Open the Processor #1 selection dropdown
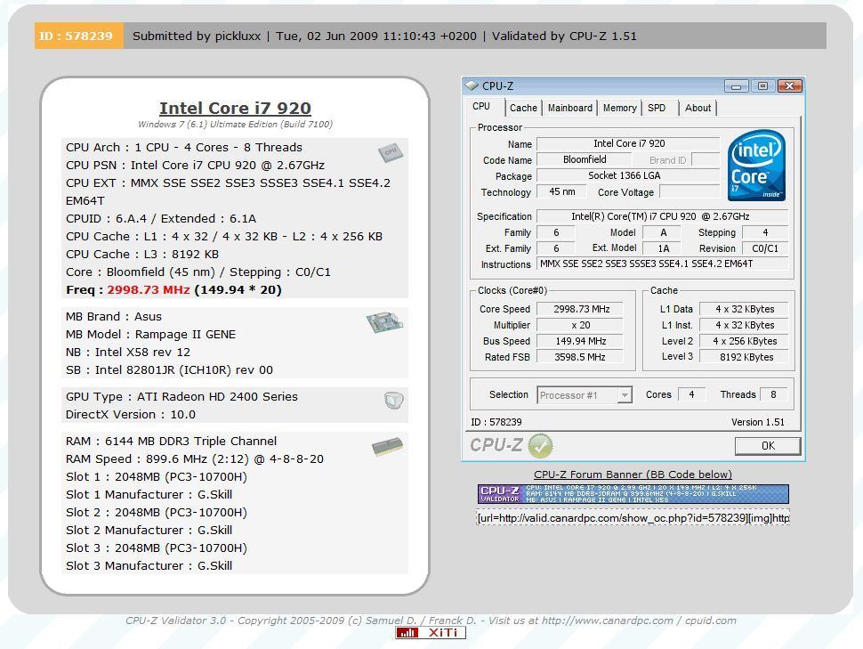Viewport: 863px width, 649px height. click(x=585, y=395)
